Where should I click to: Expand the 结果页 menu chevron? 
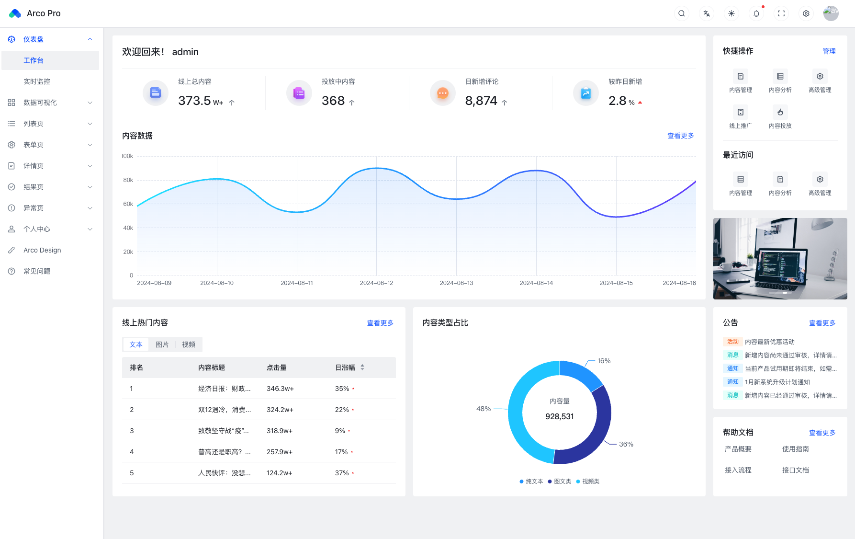click(90, 187)
